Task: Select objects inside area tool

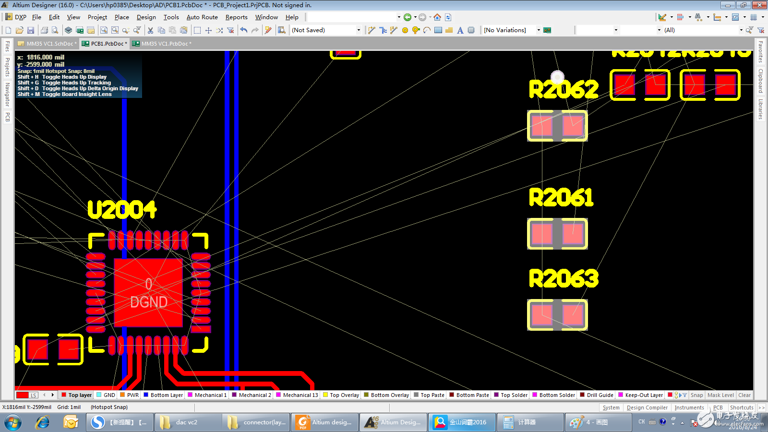Action: pyautogui.click(x=197, y=30)
